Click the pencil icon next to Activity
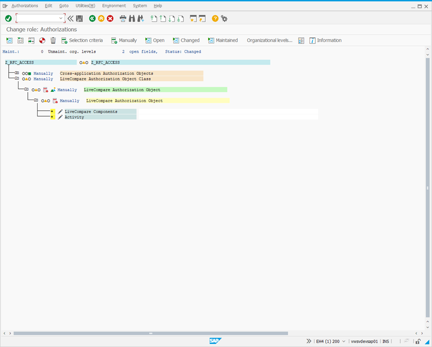The height and width of the screenshot is (347, 432). tap(59, 117)
